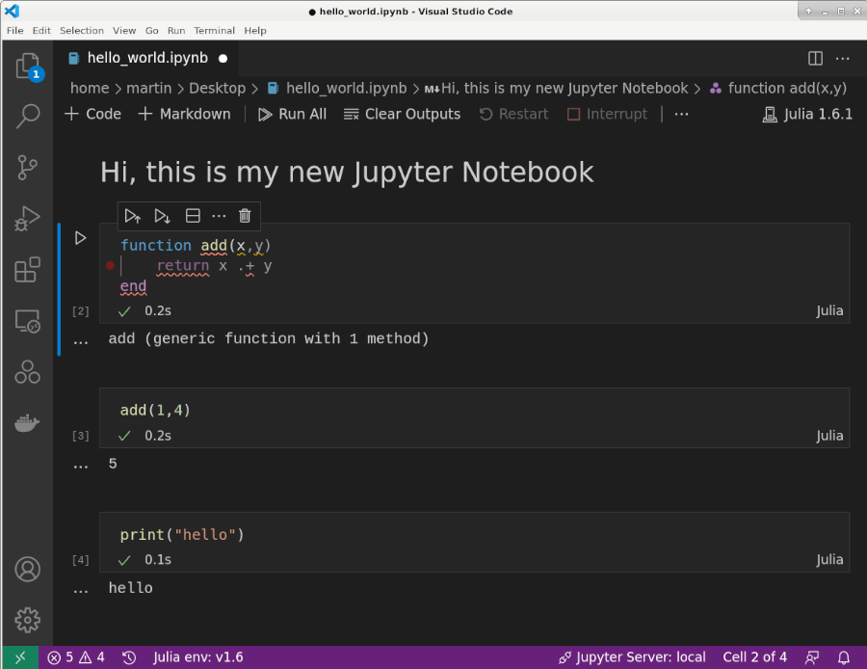Open the Docker view in activity bar
Screen dimensions: 867x669
point(28,423)
